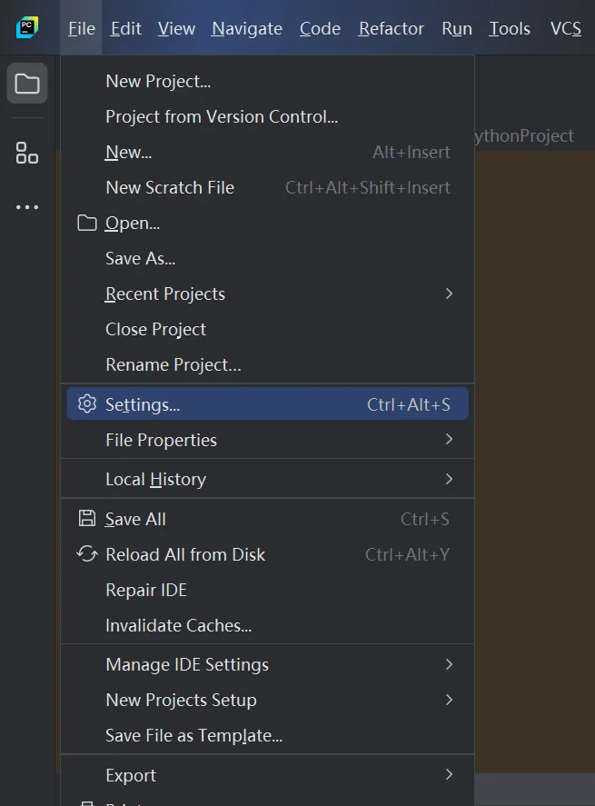Click the gear icon beside Settings
The image size is (595, 806).
[87, 404]
